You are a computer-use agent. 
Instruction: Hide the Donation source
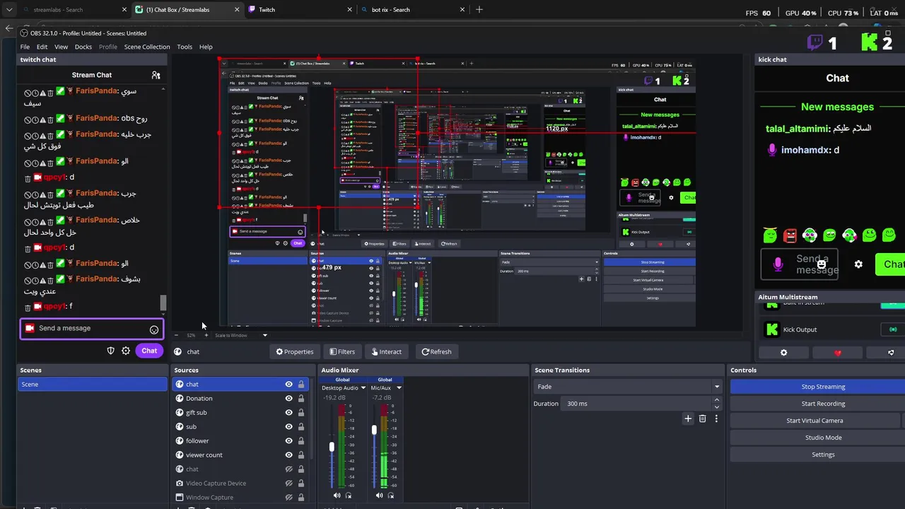pyautogui.click(x=288, y=399)
